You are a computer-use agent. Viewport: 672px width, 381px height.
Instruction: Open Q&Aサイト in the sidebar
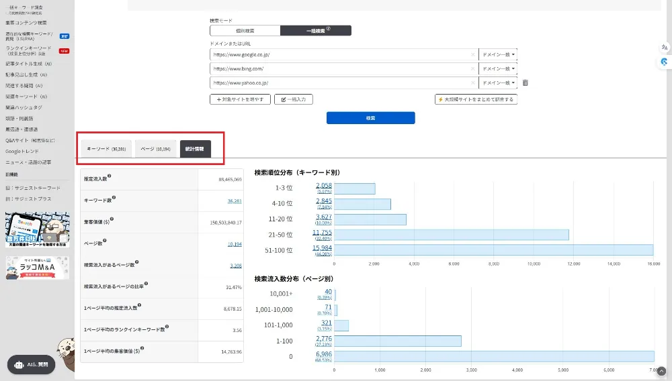point(30,141)
